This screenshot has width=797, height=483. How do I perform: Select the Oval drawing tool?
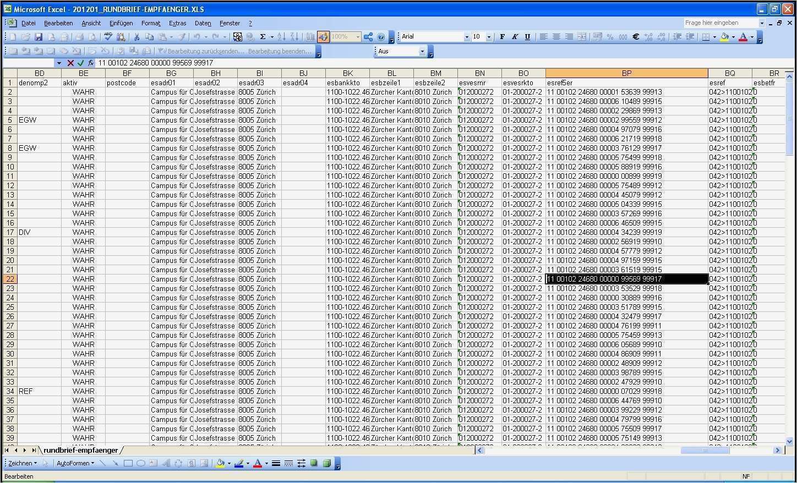[140, 463]
